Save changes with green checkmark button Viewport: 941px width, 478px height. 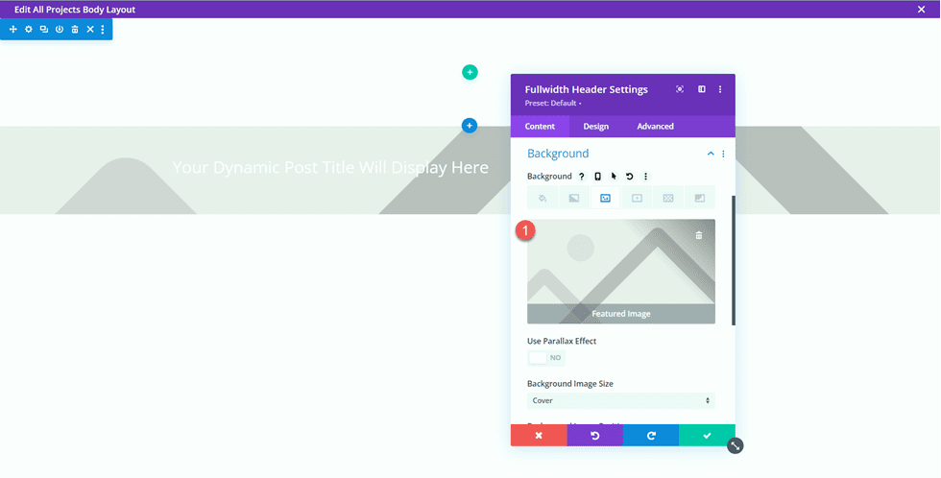point(707,436)
